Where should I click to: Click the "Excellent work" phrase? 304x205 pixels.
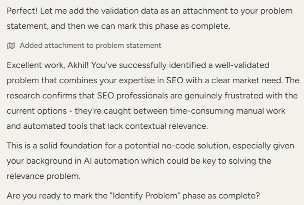tap(35, 65)
